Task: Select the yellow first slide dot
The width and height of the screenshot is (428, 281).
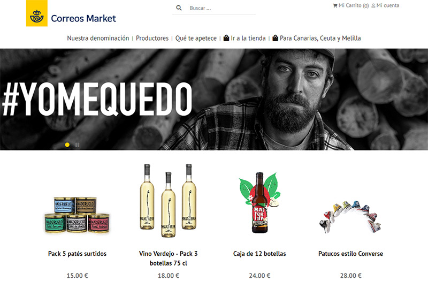Action: tap(67, 145)
